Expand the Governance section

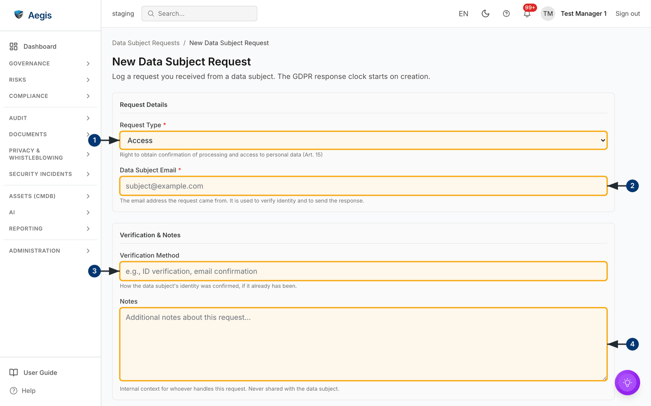pyautogui.click(x=50, y=64)
